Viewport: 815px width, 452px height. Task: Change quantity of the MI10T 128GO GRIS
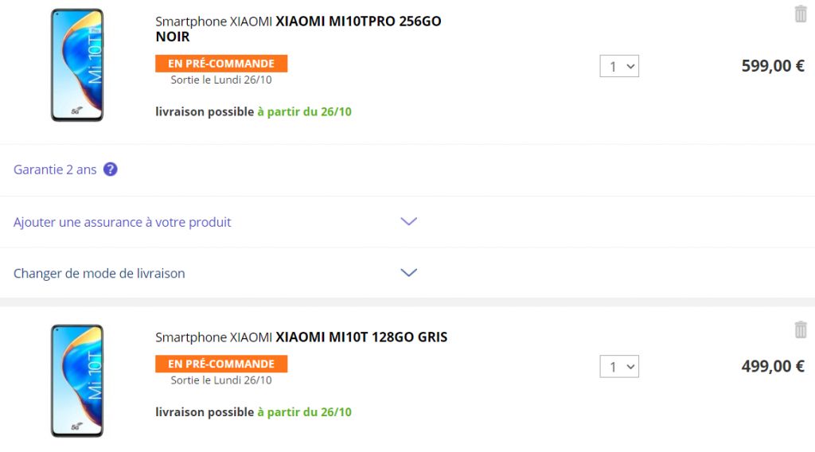(619, 366)
